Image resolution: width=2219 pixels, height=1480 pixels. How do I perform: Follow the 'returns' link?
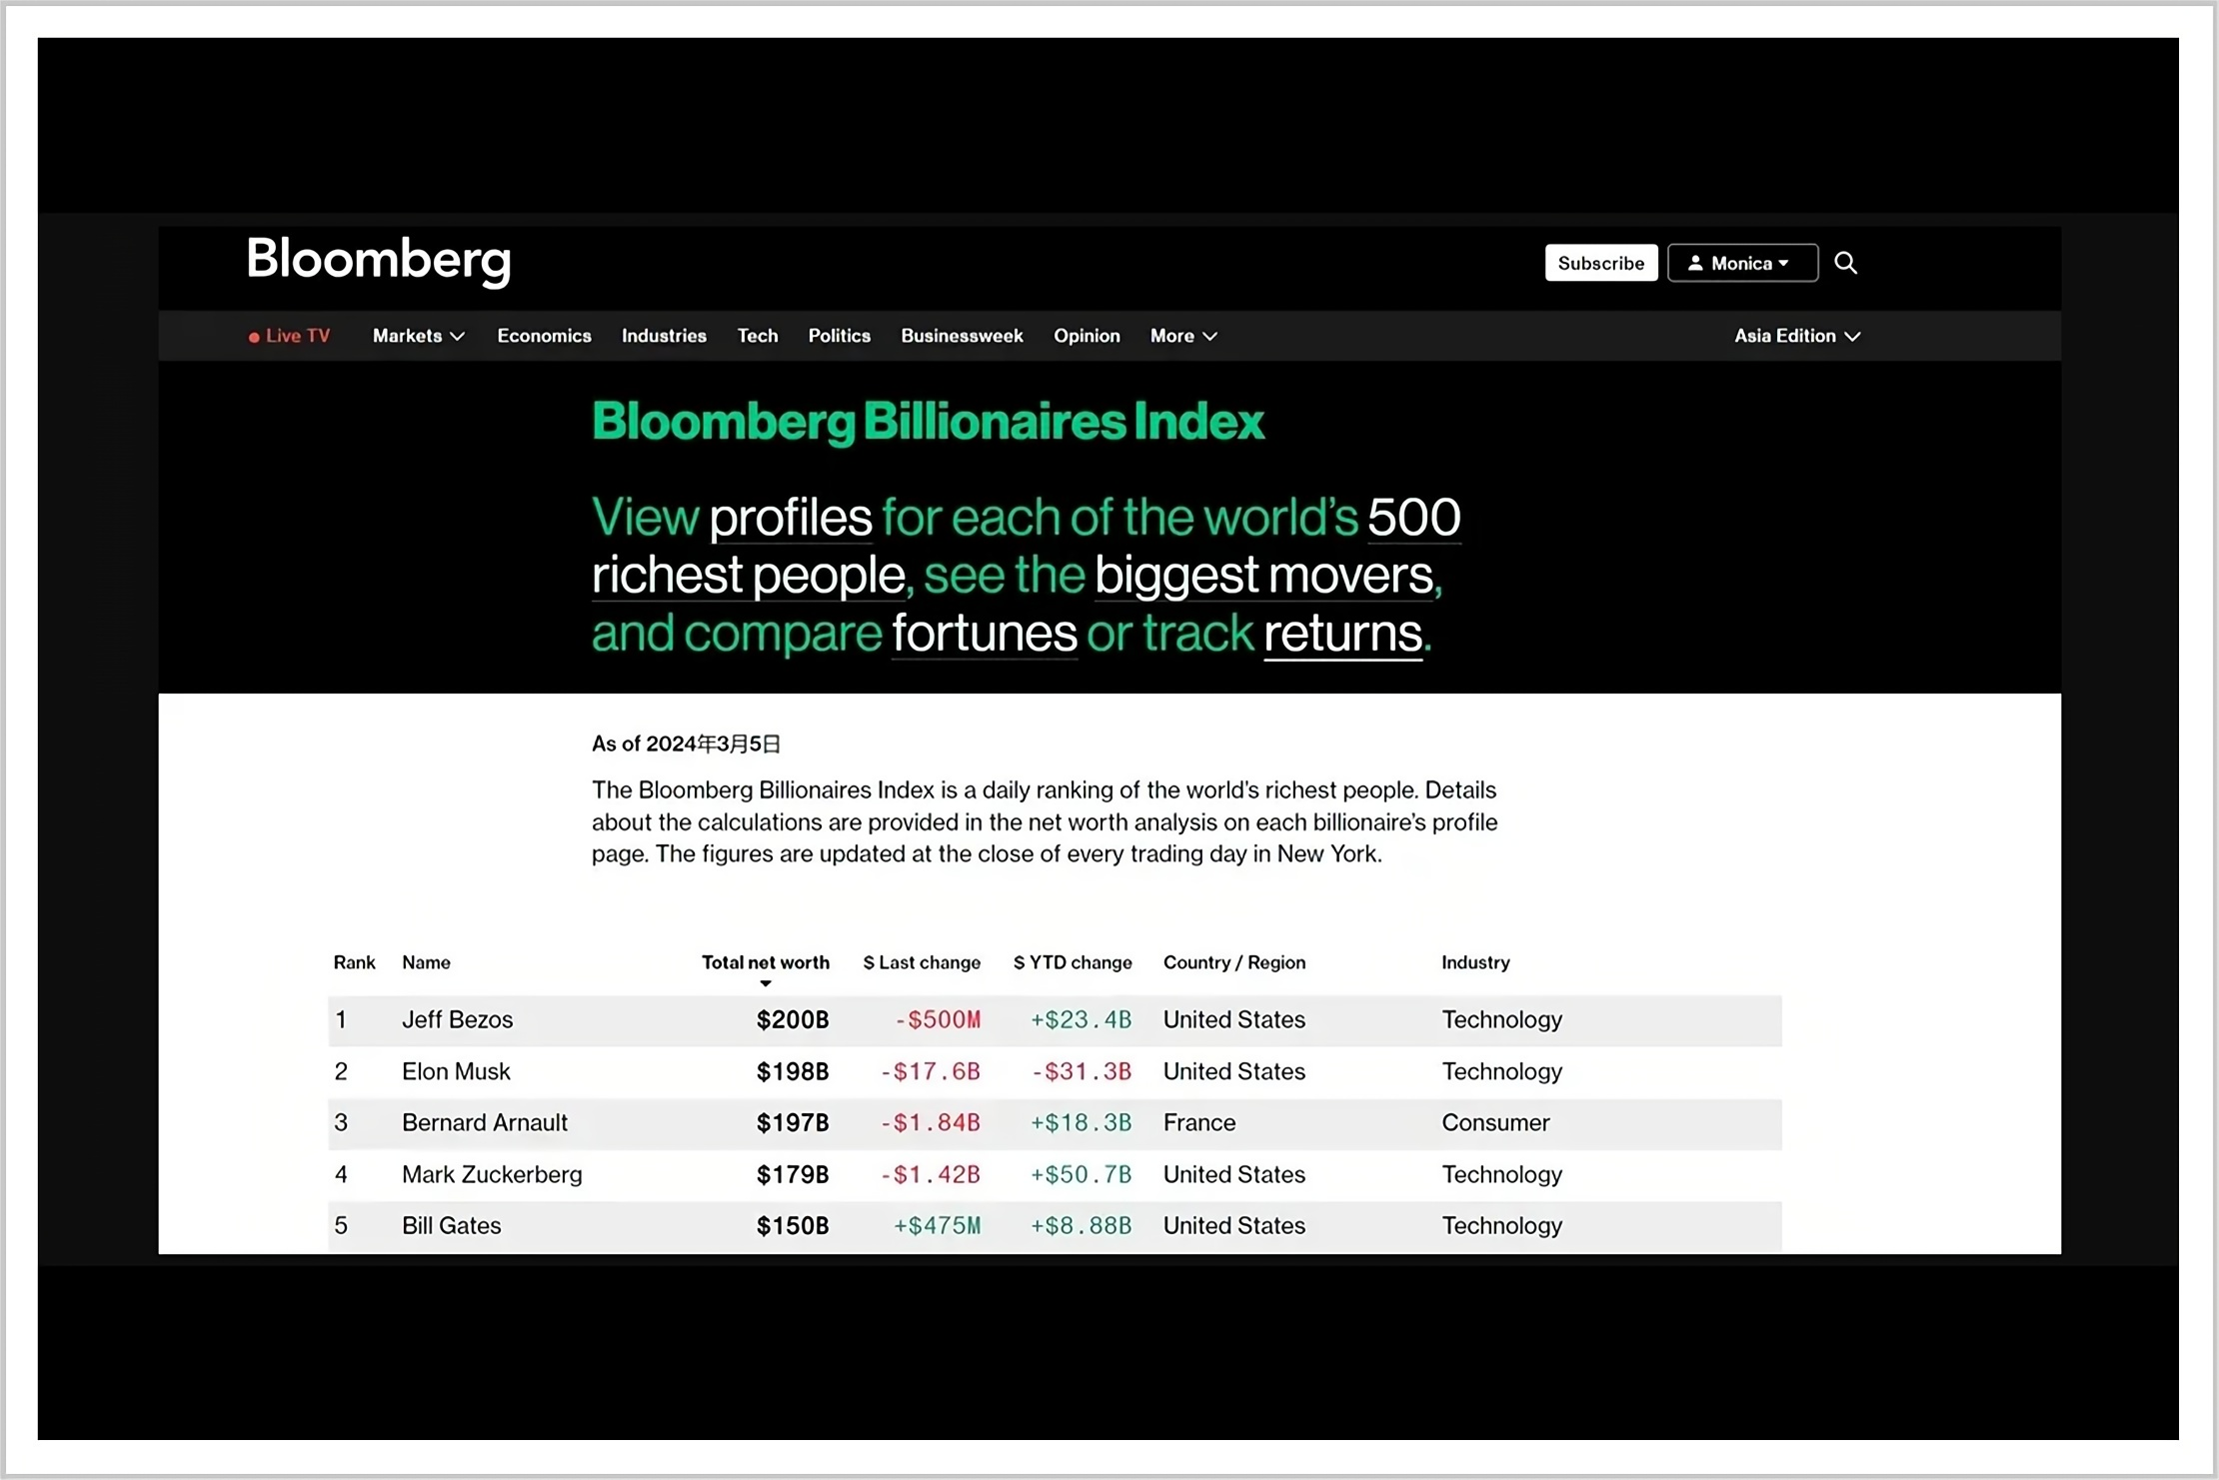1343,634
